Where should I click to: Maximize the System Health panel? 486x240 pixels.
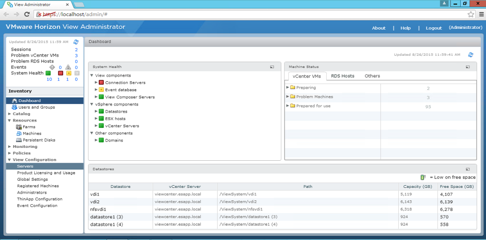coord(272,67)
